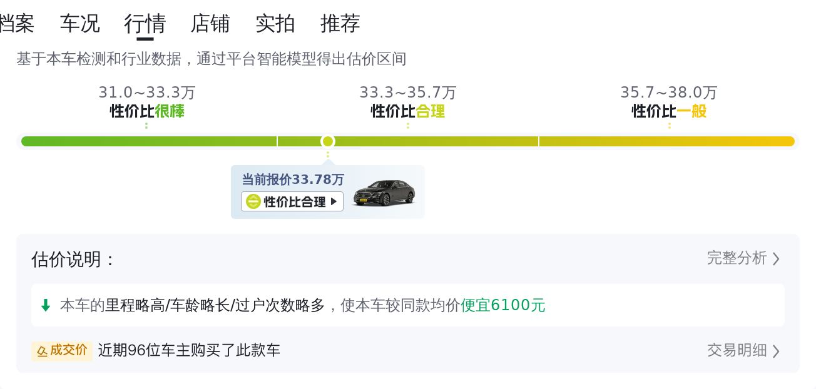Screen dimensions: 816x389
Task: Click the 成交价 orange badge
Action: click(62, 351)
